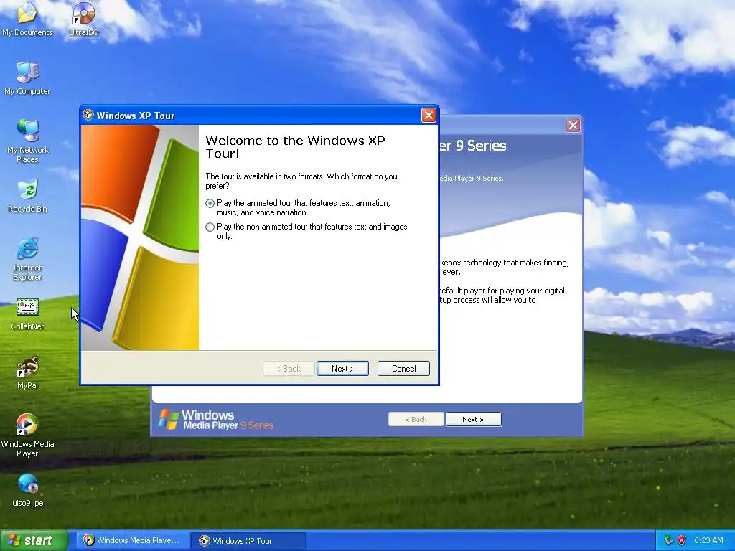Choose the animated tour radio option
This screenshot has height=551, width=735.
pyautogui.click(x=210, y=203)
